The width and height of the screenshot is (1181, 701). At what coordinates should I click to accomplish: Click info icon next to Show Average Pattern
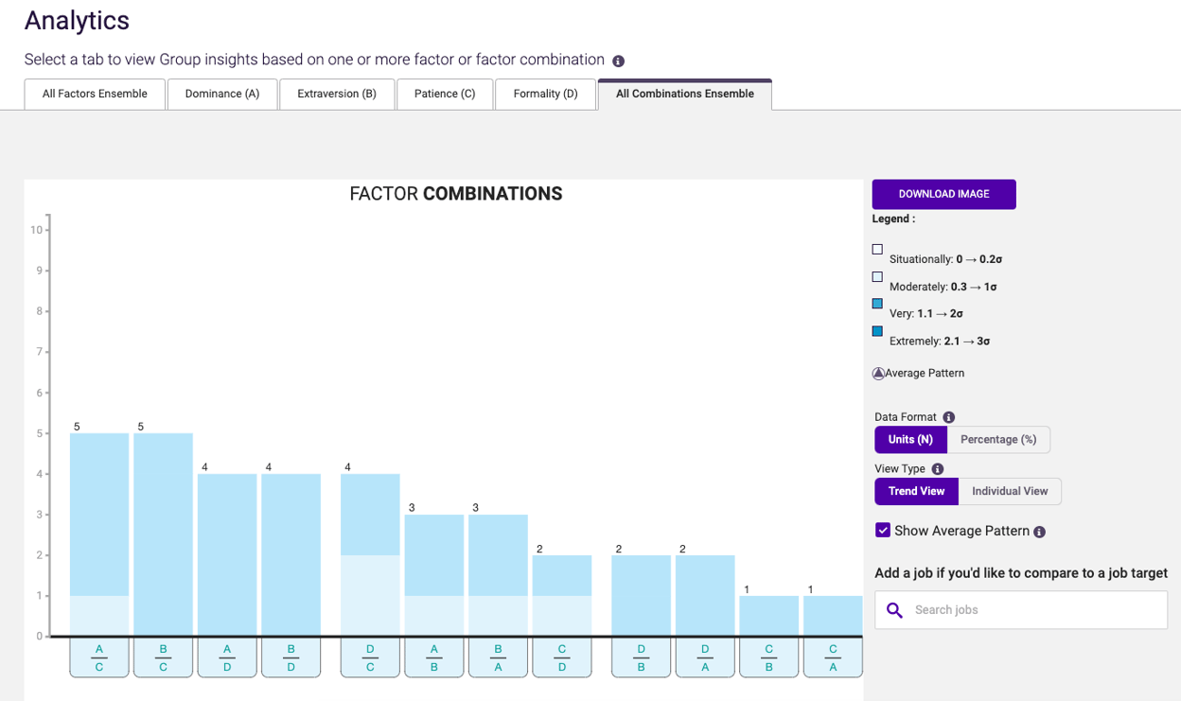tap(1039, 532)
